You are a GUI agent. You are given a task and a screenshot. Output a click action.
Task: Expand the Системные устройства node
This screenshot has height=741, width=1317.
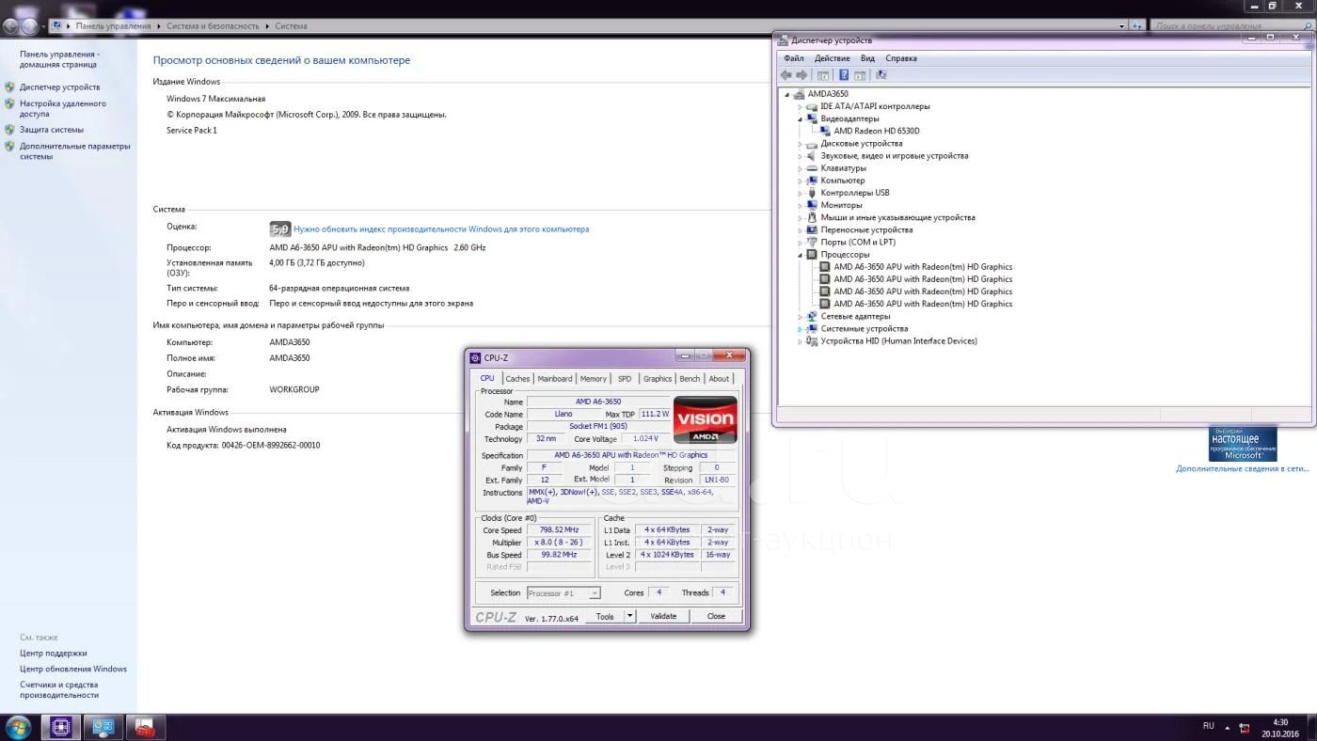point(801,329)
